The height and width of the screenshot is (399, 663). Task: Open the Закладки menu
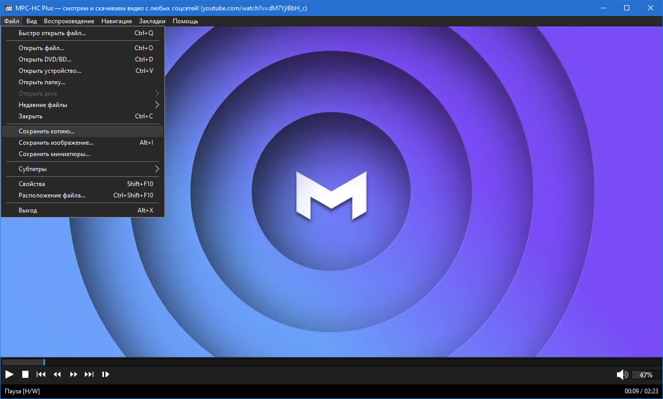152,21
